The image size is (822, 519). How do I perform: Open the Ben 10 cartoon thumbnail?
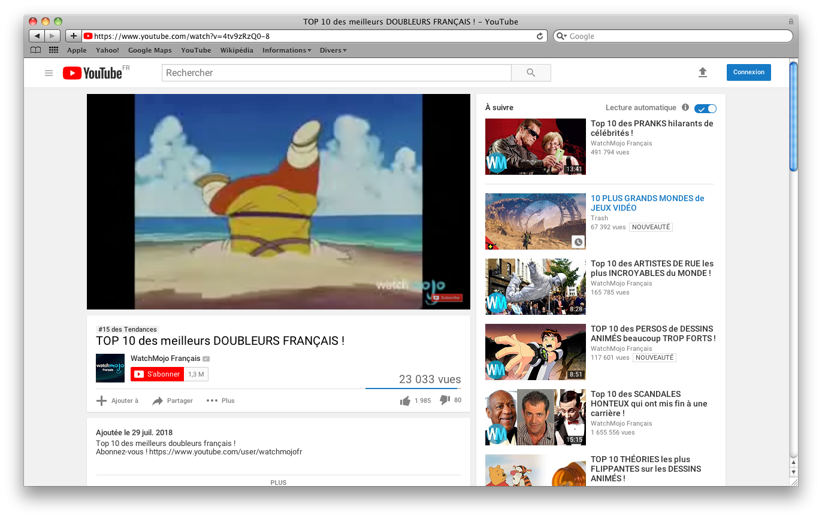click(536, 352)
